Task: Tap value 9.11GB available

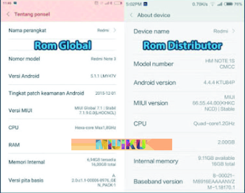Action: coord(216,158)
